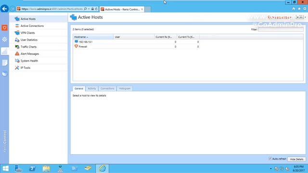
Task: Select the Active Hosts browser tab
Action: [122, 9]
